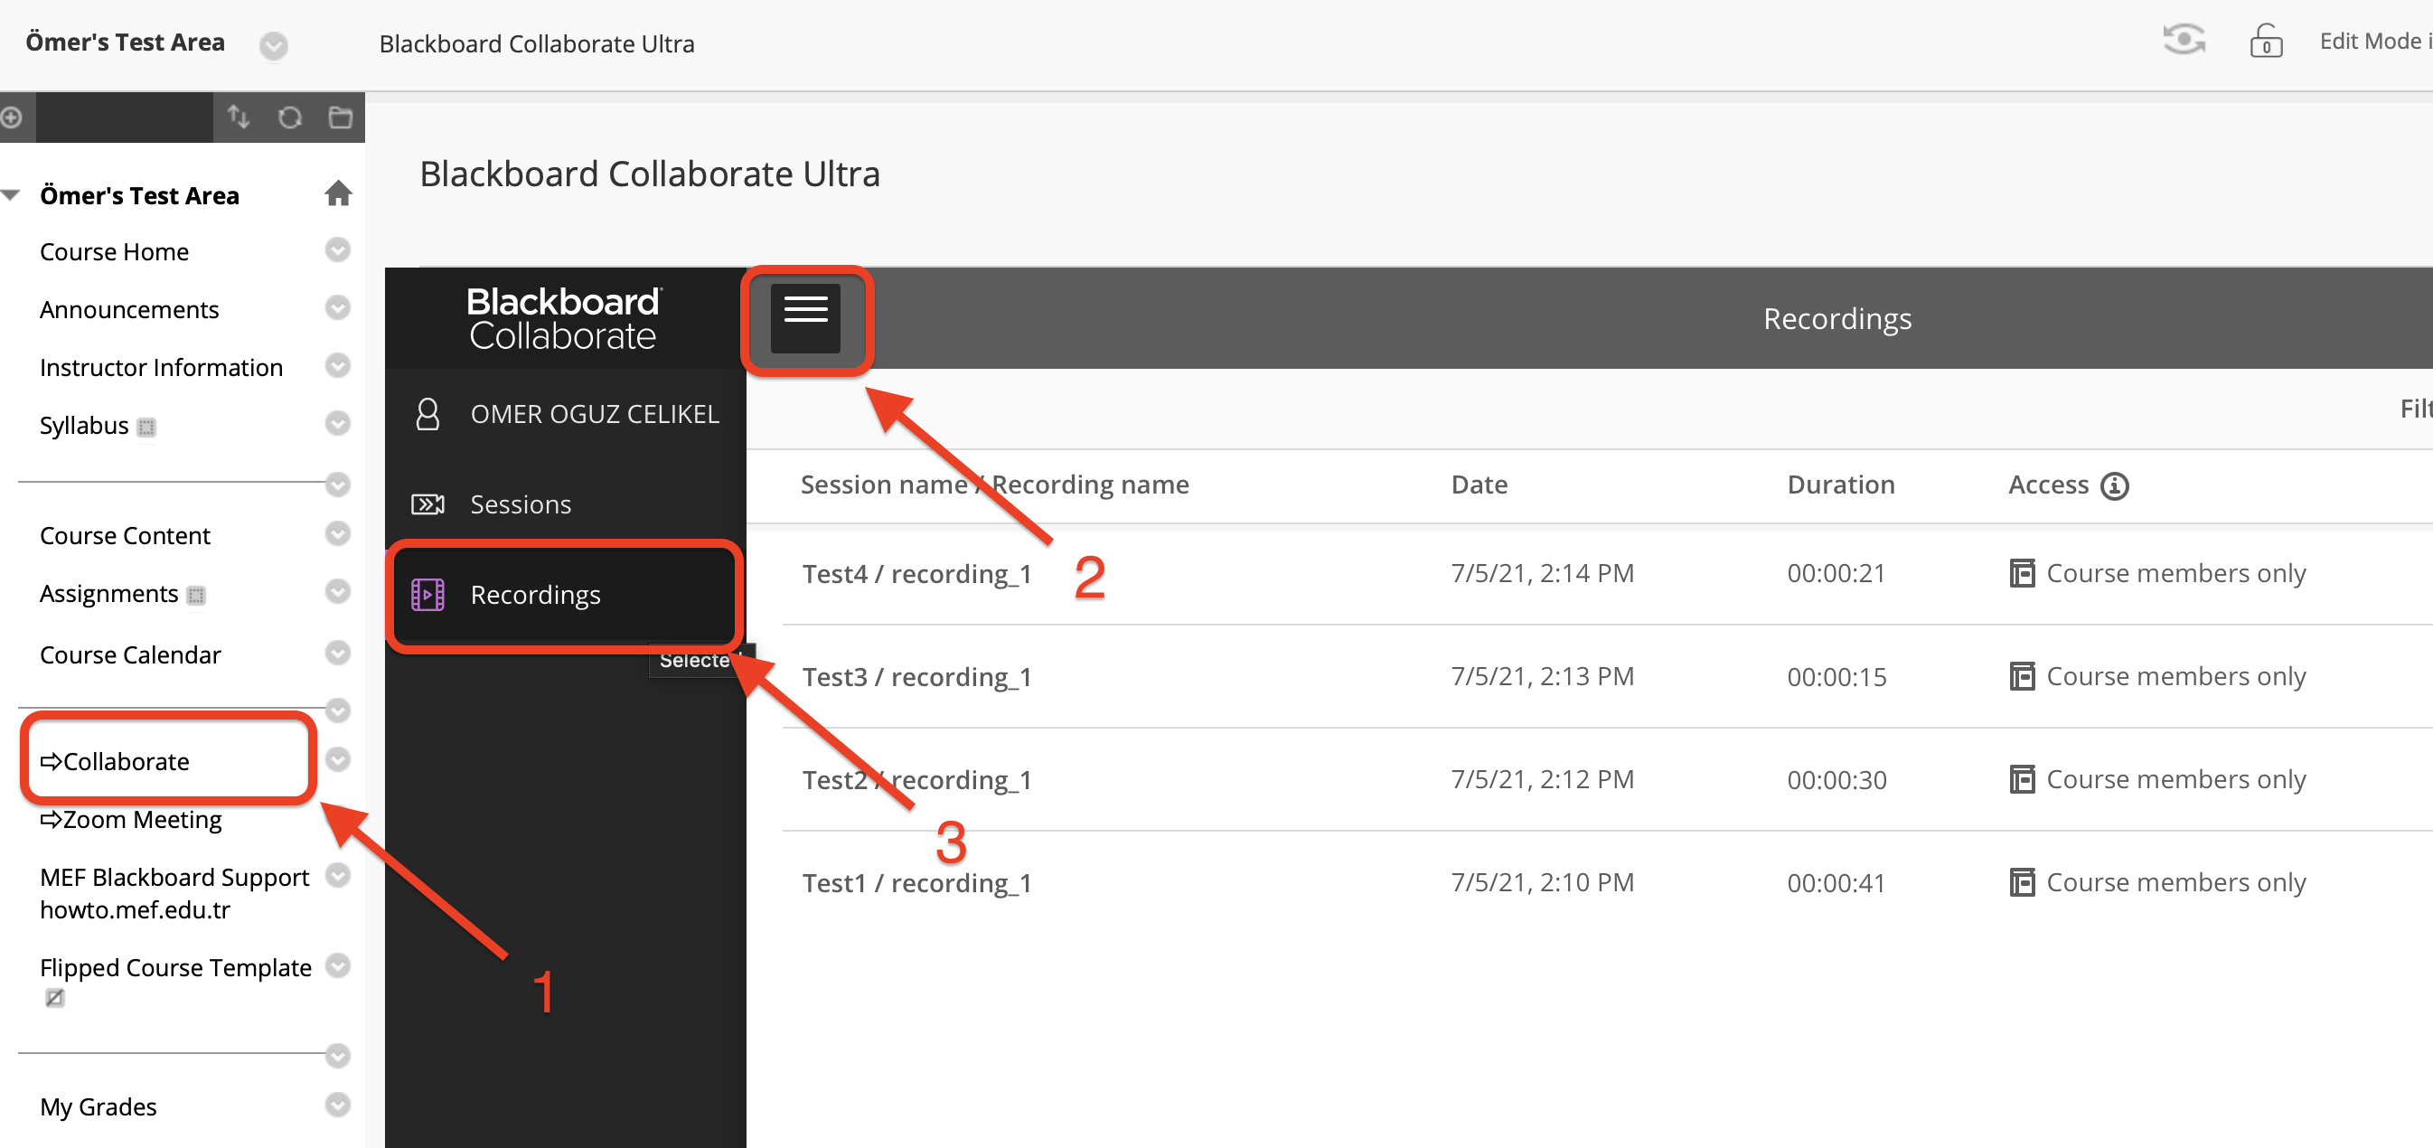This screenshot has width=2433, height=1148.
Task: Open OMER OGUZ CELIKEL profile entry
Action: click(x=565, y=414)
